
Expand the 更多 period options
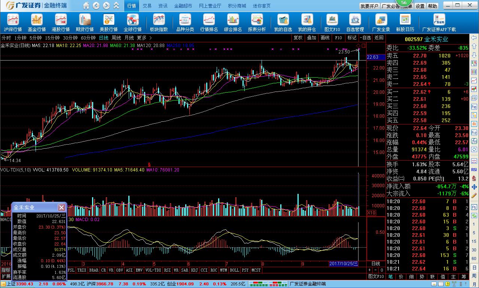144,38
